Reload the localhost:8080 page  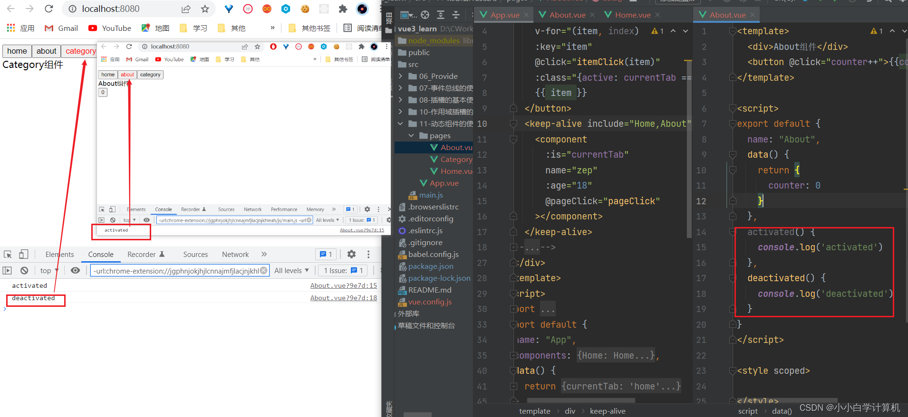[x=48, y=9]
